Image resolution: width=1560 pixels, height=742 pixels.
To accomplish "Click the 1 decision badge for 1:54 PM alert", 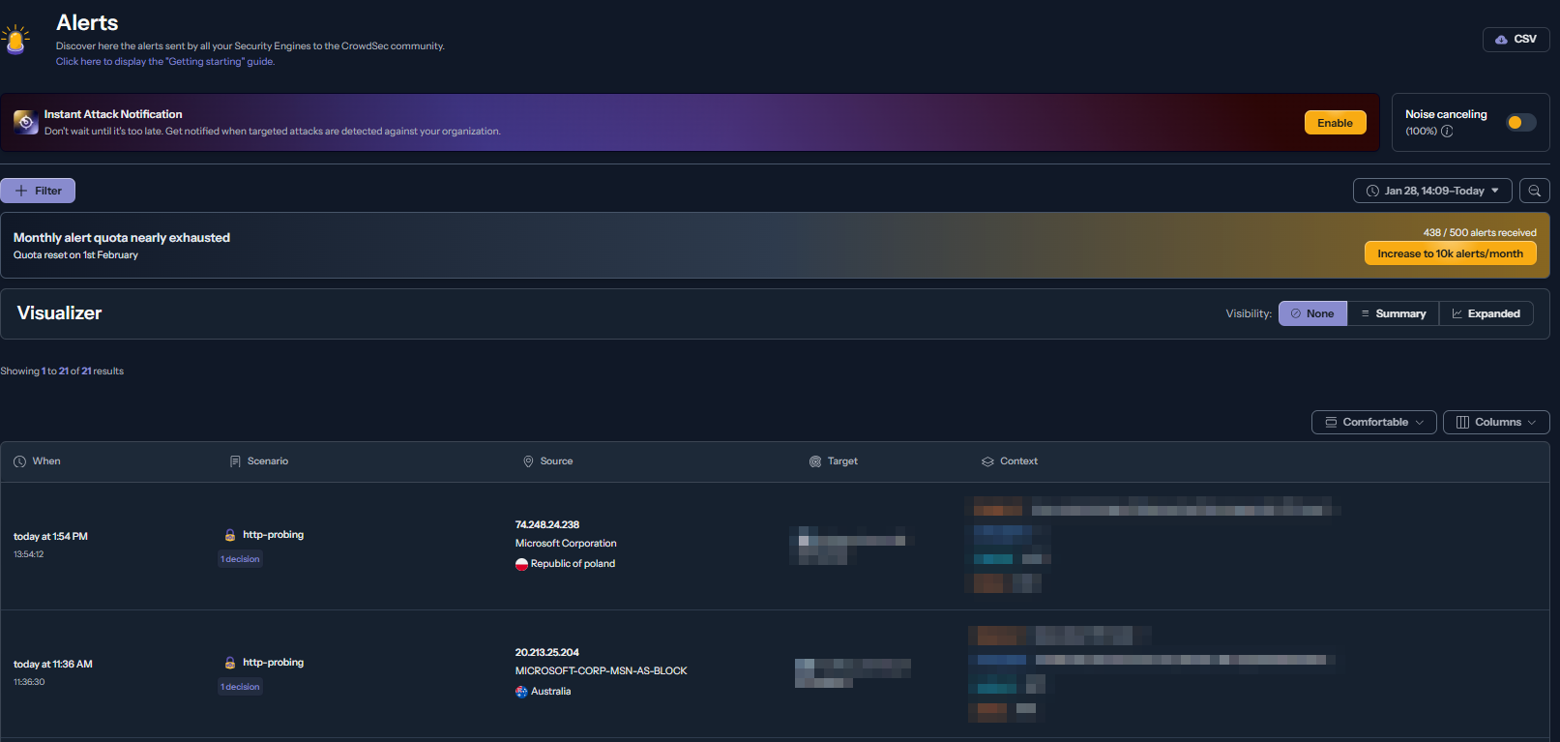I will 240,559.
